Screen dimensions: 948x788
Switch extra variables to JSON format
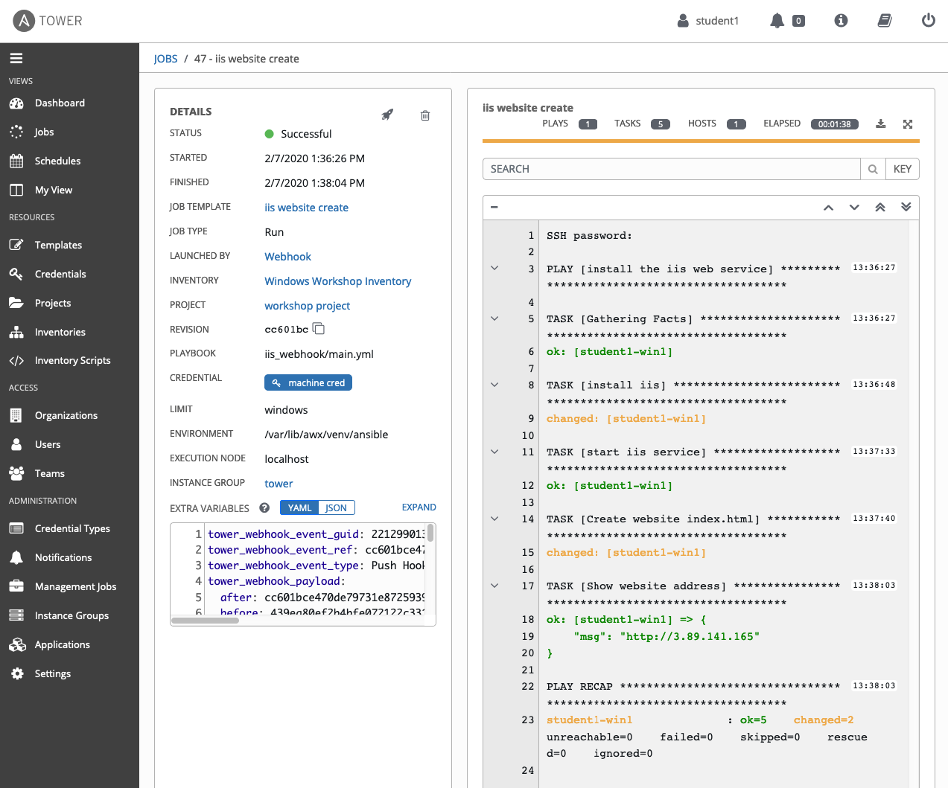coord(336,507)
